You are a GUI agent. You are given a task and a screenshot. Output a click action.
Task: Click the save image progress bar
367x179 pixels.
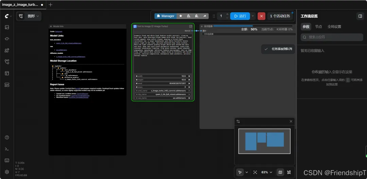point(253,26)
